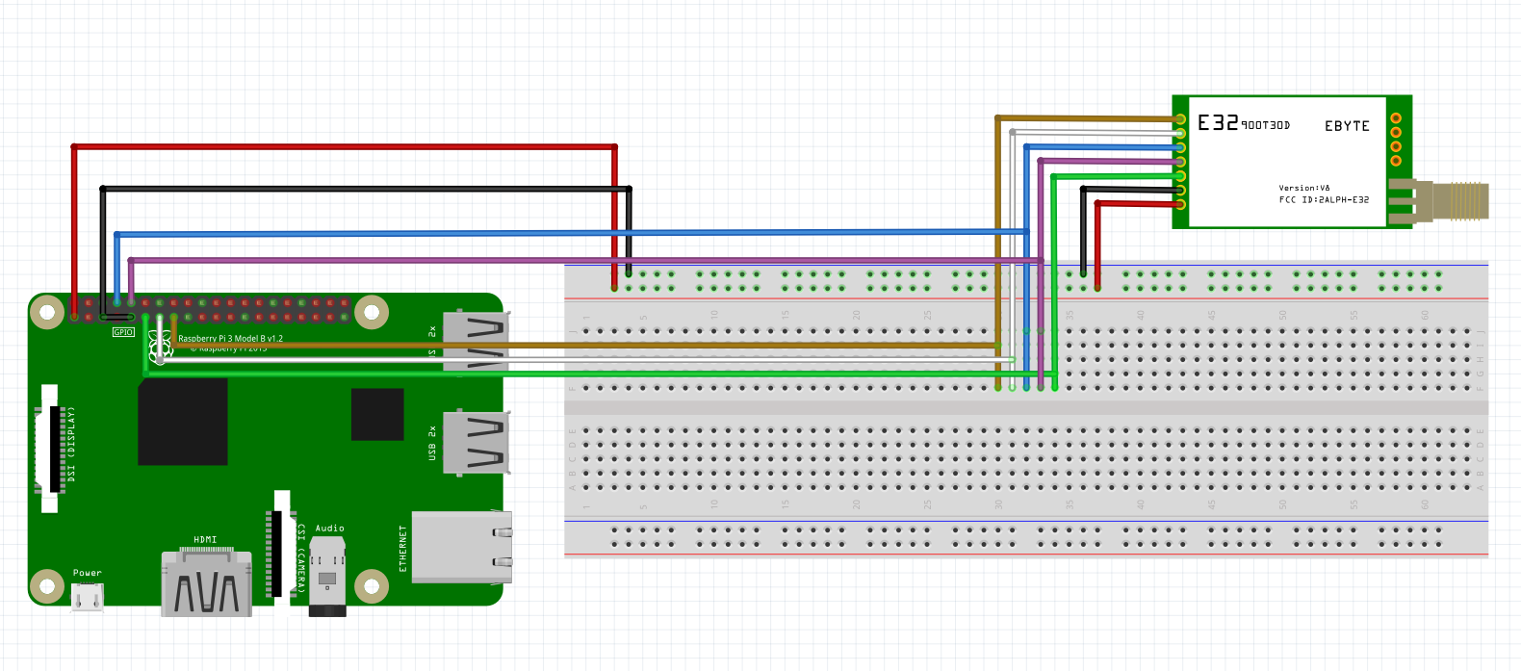Select the top-left mounting hole on the Pi

(x=46, y=311)
